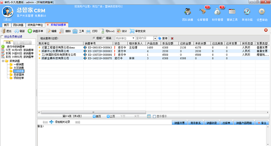Open 销售收款 bottom tab
The image size is (271, 146).
coord(211,123)
